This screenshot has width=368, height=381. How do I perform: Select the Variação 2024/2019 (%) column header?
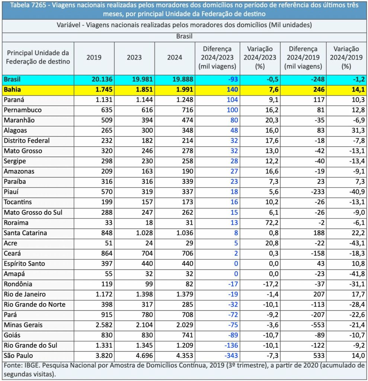[x=346, y=58]
